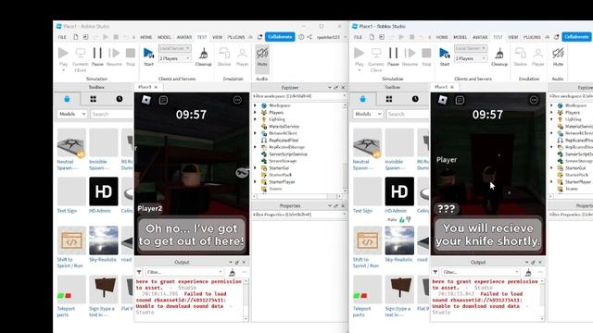Expand StarterPlayer in left Explorer
Viewport: 593px width, 333px height.
(x=256, y=181)
